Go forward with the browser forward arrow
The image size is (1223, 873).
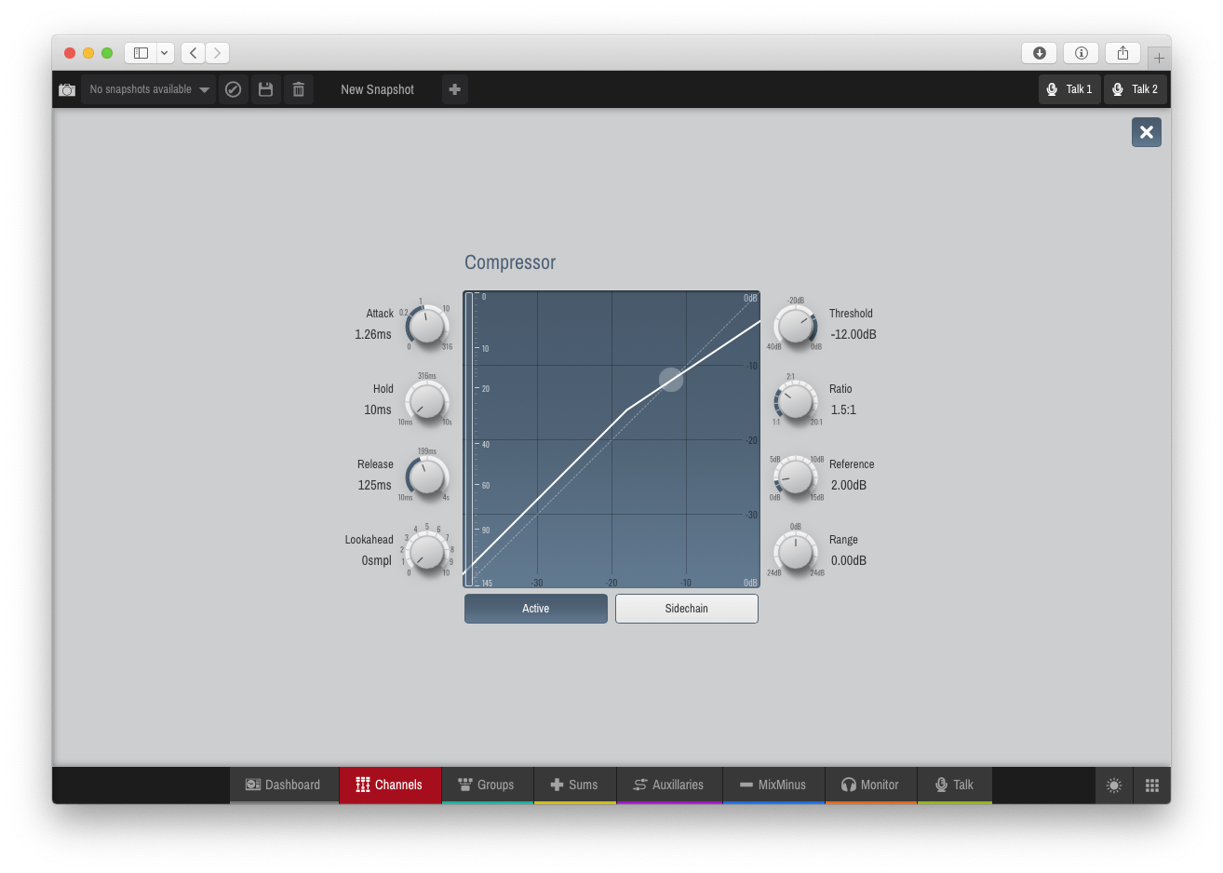217,53
